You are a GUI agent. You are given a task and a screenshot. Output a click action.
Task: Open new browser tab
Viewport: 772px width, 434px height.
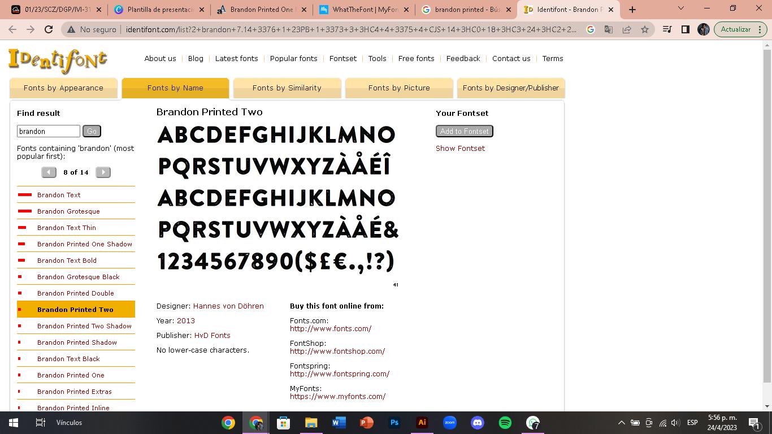(x=632, y=9)
